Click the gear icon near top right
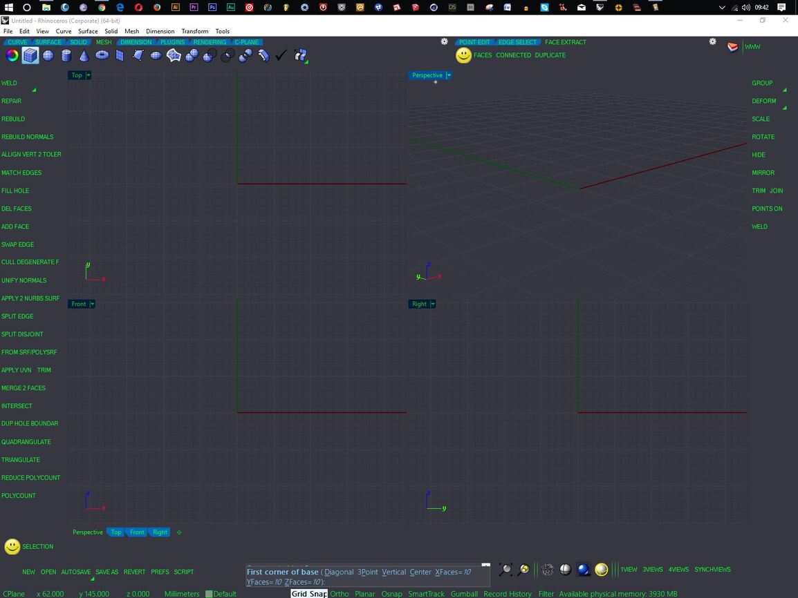Screen dimensions: 798x598 pos(712,41)
